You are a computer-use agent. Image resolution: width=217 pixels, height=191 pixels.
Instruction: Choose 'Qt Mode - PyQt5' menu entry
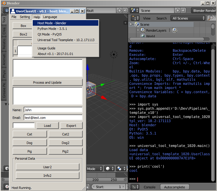click(66, 34)
